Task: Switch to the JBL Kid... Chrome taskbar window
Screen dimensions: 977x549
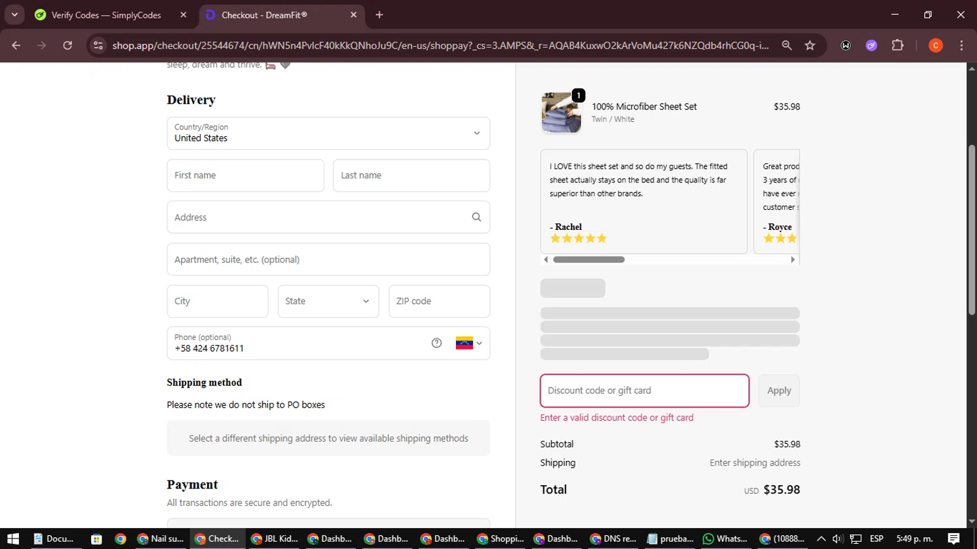Action: (274, 539)
